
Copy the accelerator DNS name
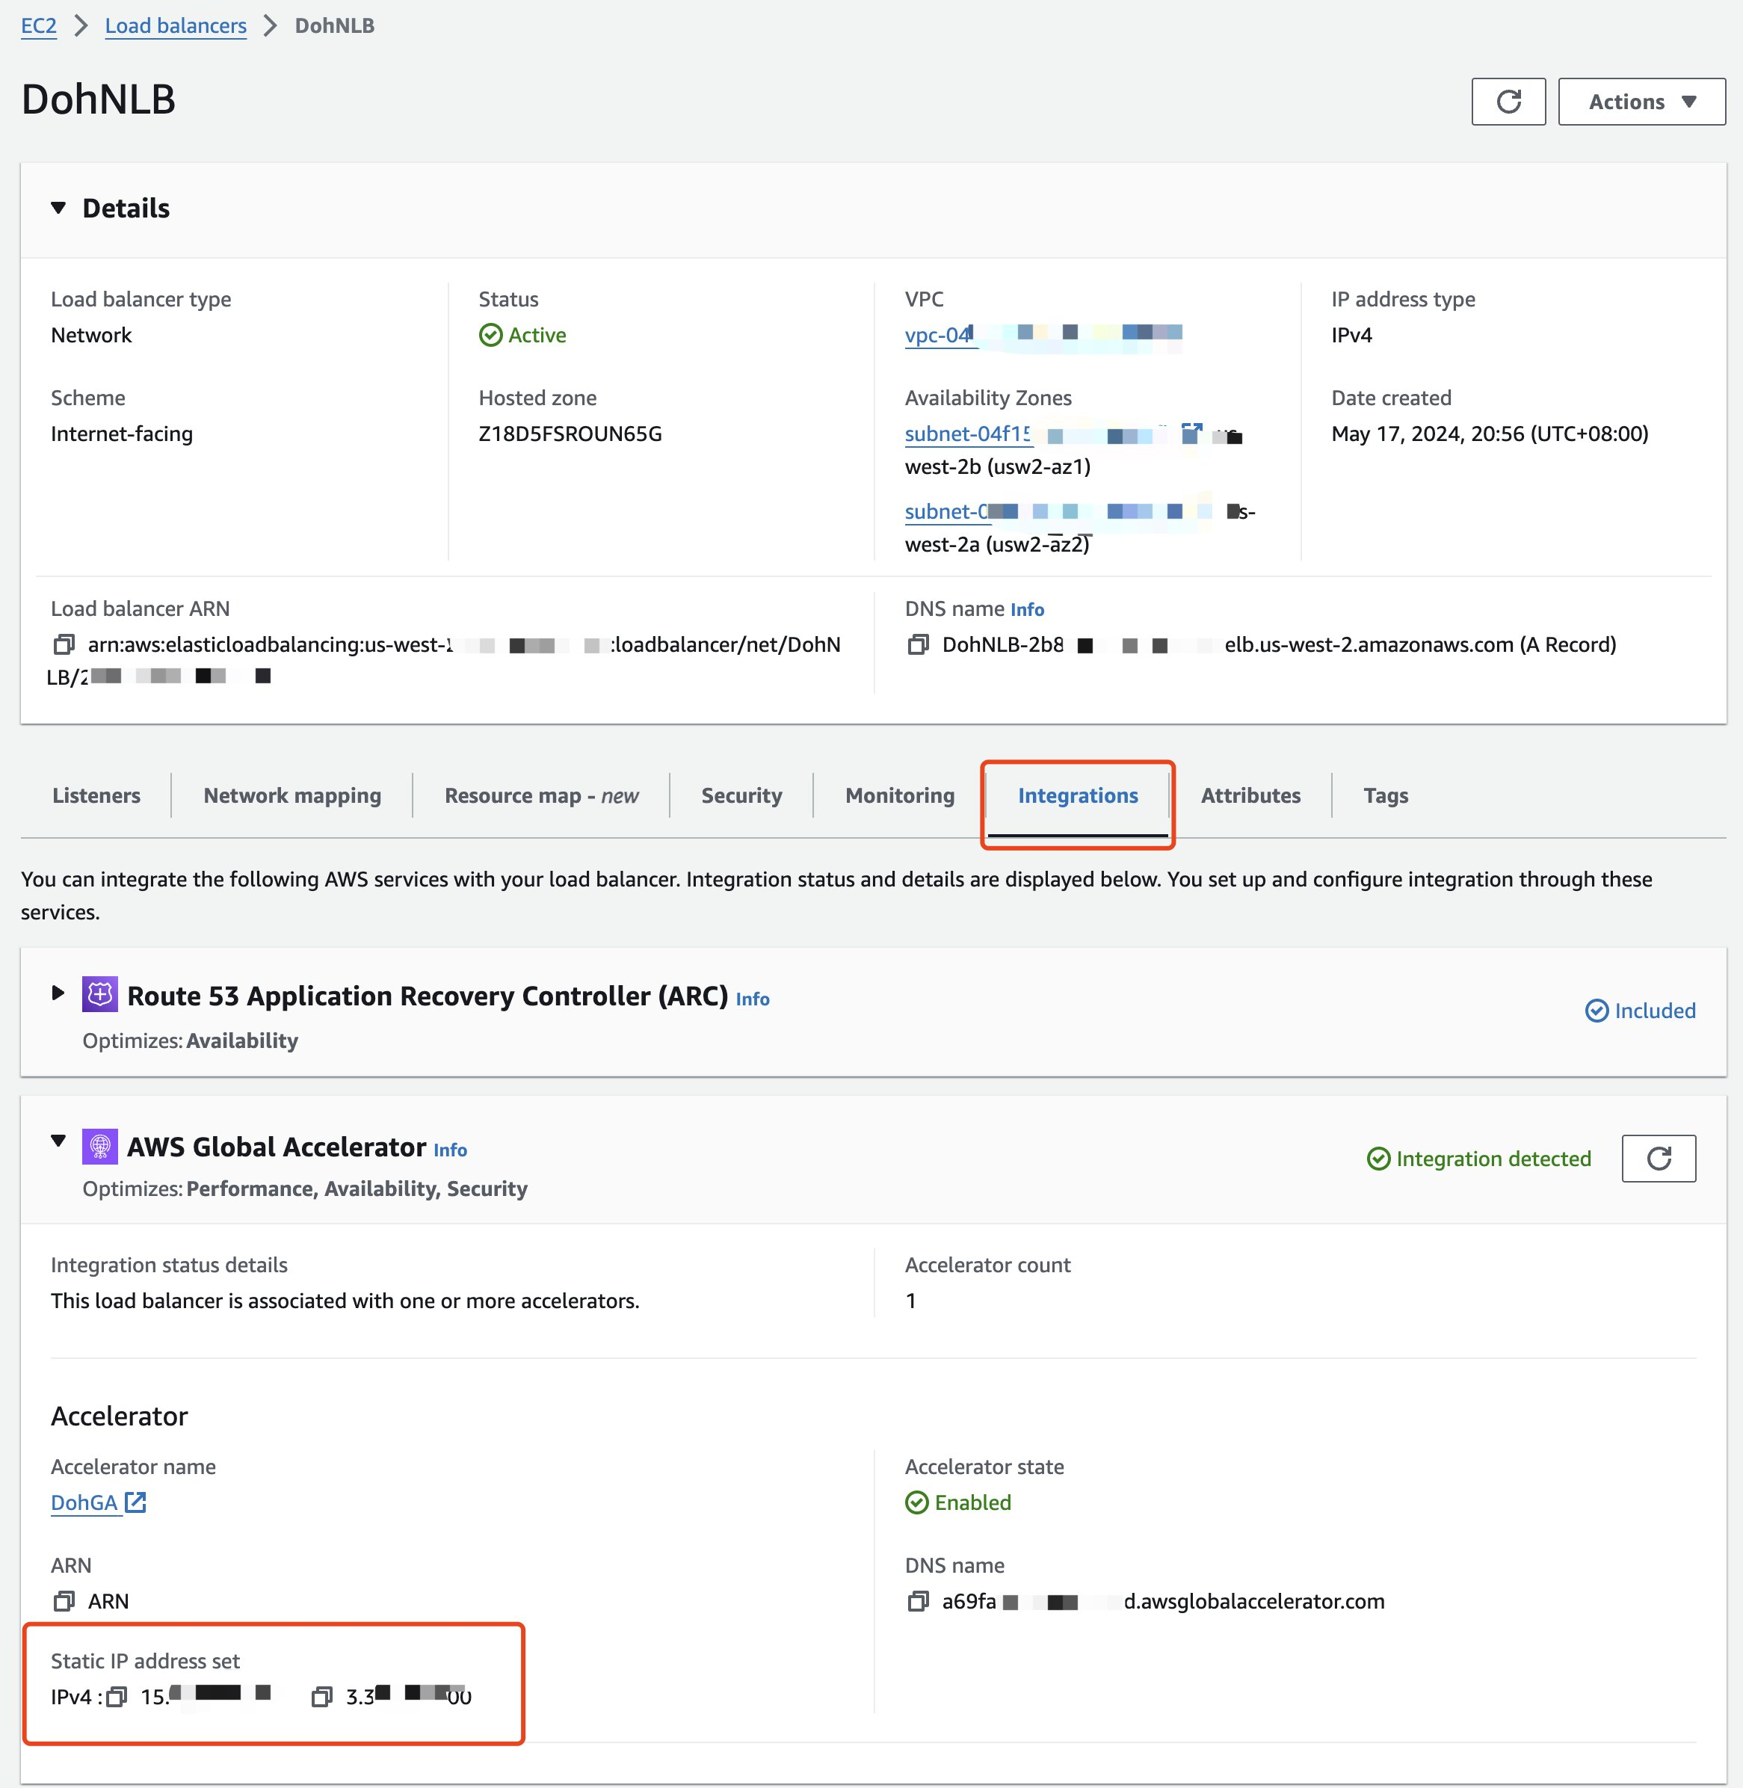pos(917,1601)
